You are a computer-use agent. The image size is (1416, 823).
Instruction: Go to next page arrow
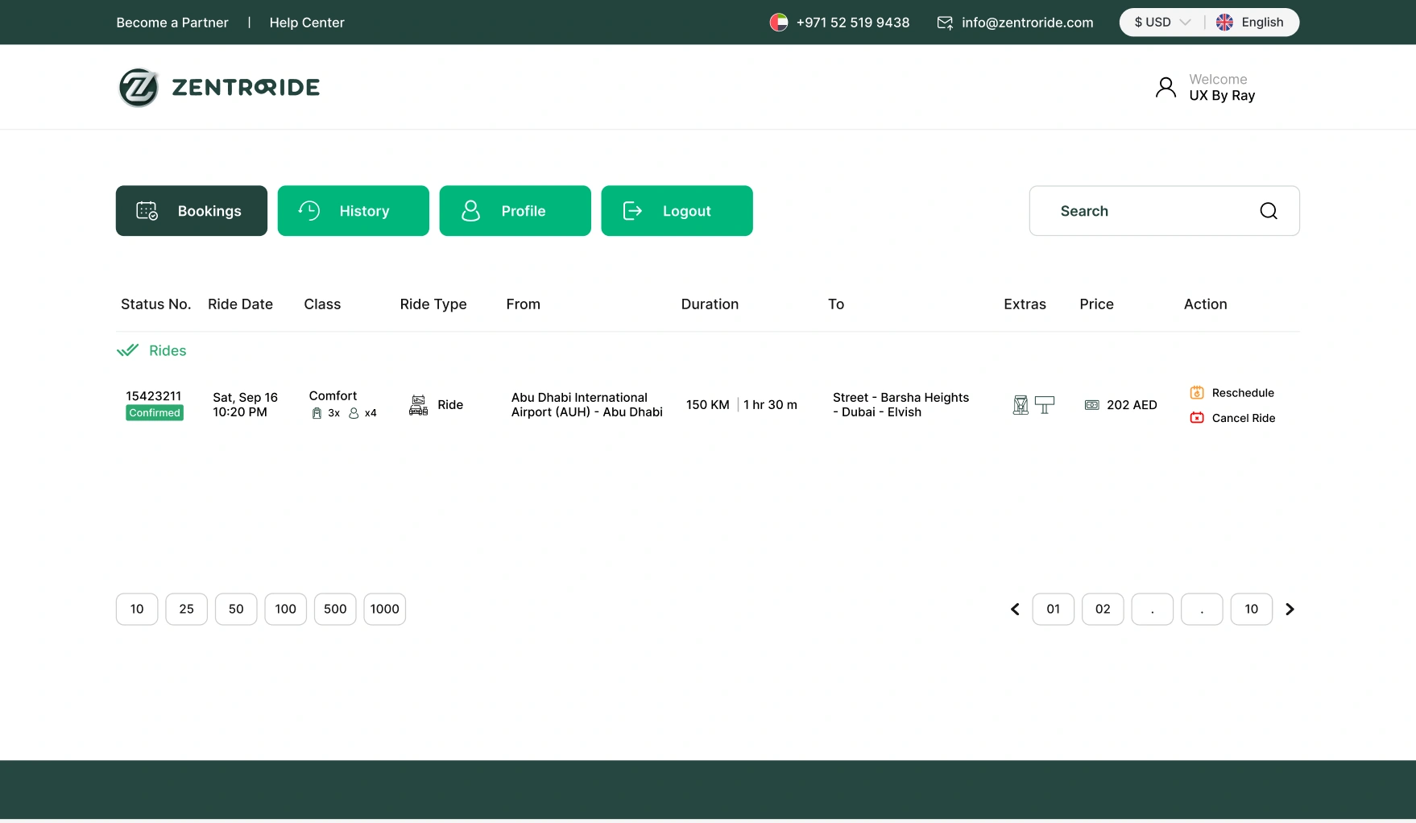point(1290,610)
